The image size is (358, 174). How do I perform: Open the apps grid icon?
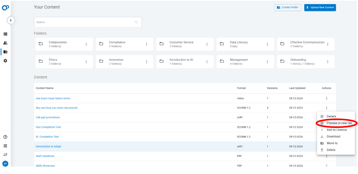coord(5,146)
